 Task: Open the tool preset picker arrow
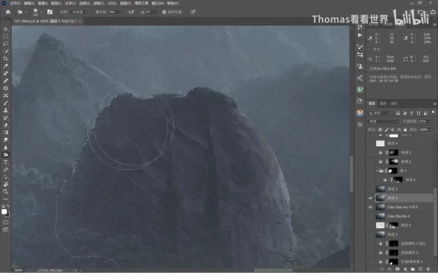click(26, 12)
